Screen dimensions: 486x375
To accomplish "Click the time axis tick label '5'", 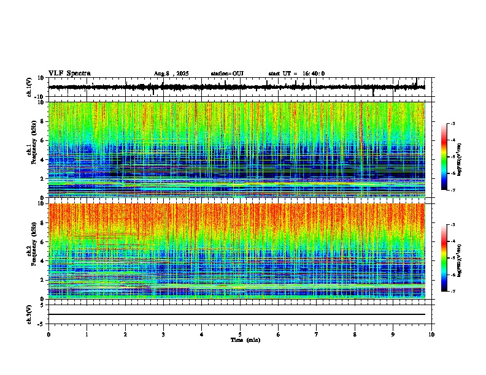I will (x=240, y=335).
